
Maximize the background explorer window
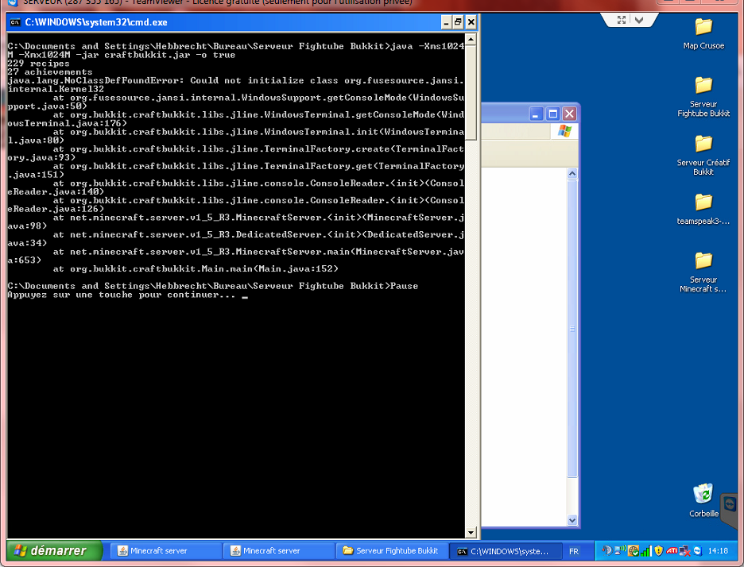point(552,114)
